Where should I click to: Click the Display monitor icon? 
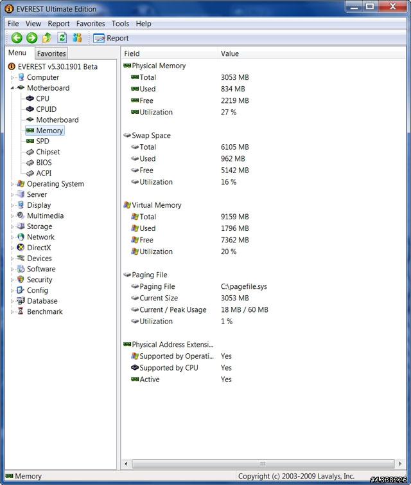pyautogui.click(x=21, y=205)
